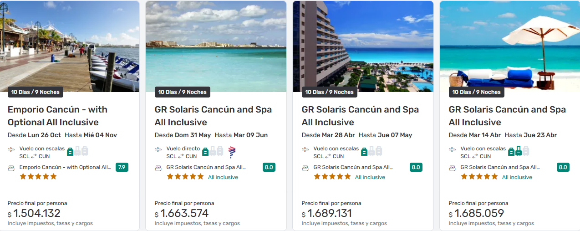Click the 7.9 rating badge

tap(122, 167)
